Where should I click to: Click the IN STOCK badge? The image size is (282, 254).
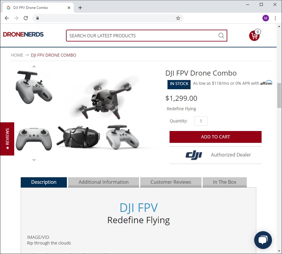coord(179,84)
